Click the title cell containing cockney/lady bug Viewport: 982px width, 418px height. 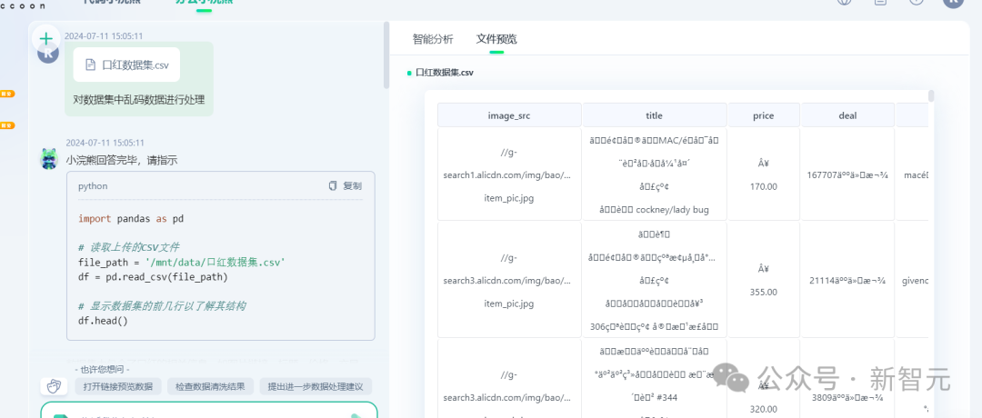click(x=655, y=174)
